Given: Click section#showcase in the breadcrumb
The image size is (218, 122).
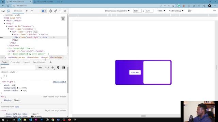Looking at the screenshot, I should pos(16,57).
